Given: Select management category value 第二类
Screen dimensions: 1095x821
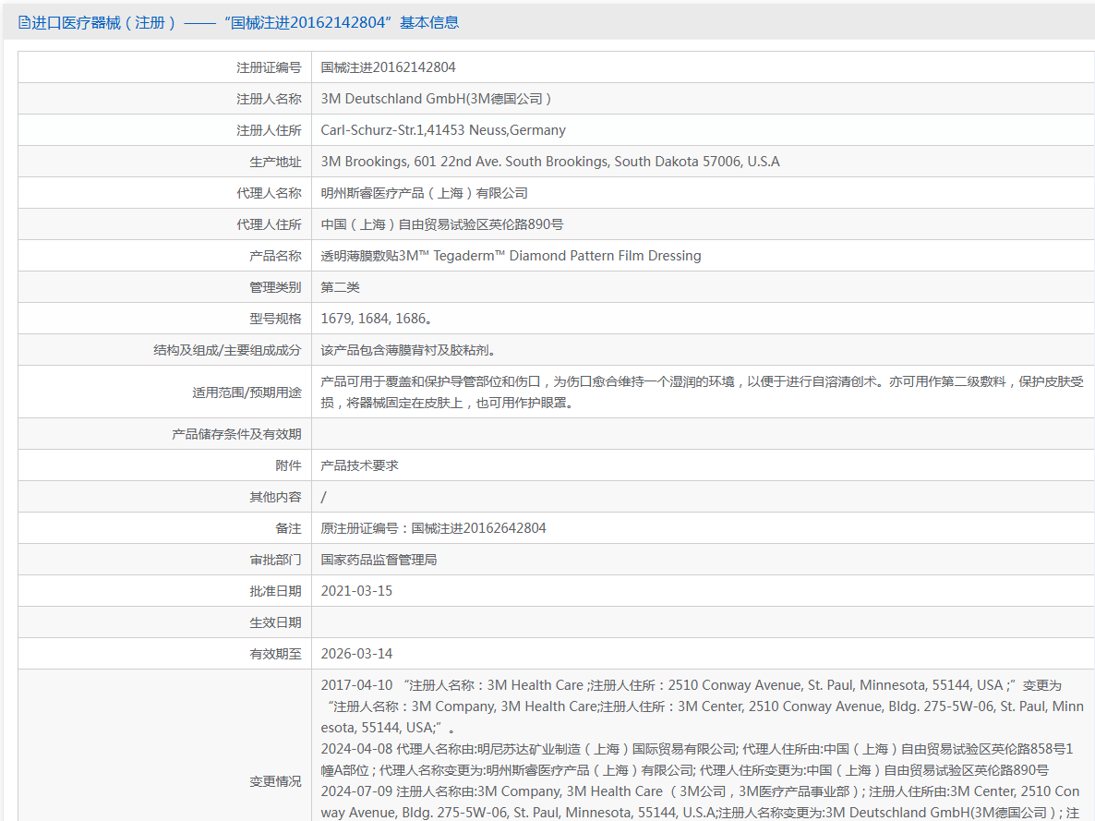Looking at the screenshot, I should (x=340, y=288).
